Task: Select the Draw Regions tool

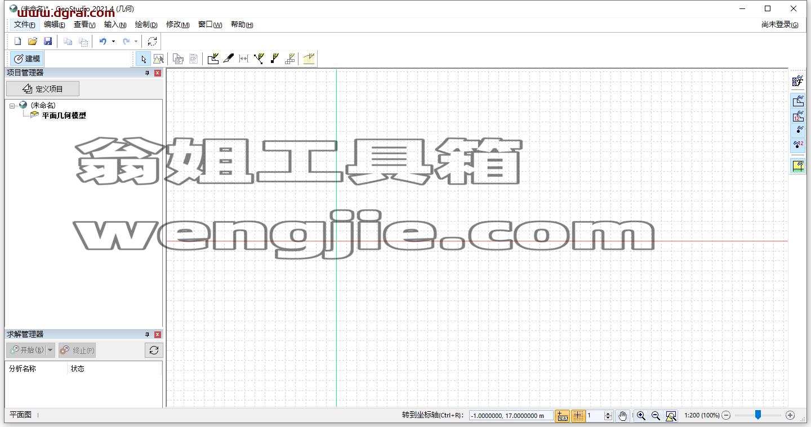Action: pos(213,59)
